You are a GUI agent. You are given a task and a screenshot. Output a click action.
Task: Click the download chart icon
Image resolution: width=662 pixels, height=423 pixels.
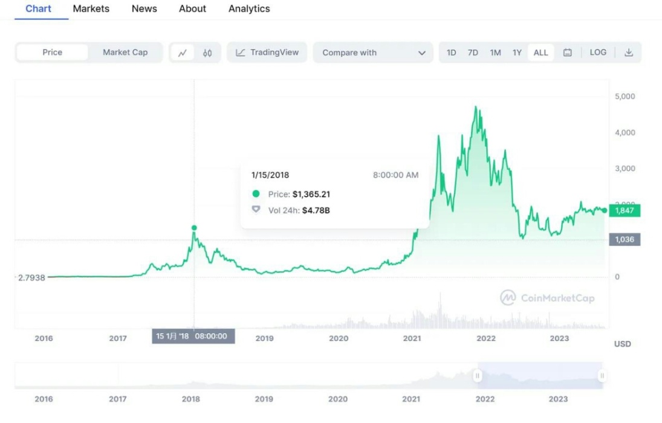click(x=629, y=53)
